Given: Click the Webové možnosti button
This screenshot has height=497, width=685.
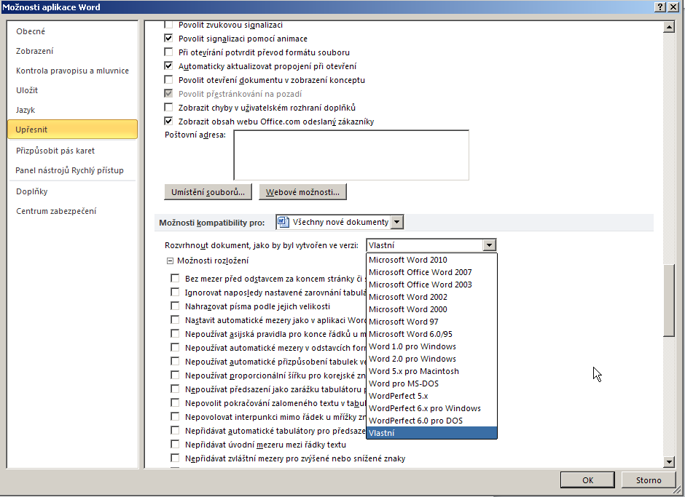Looking at the screenshot, I should [302, 192].
